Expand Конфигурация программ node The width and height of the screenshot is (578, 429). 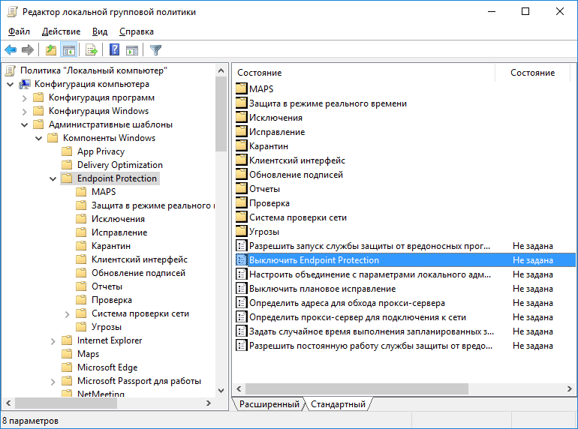24,98
